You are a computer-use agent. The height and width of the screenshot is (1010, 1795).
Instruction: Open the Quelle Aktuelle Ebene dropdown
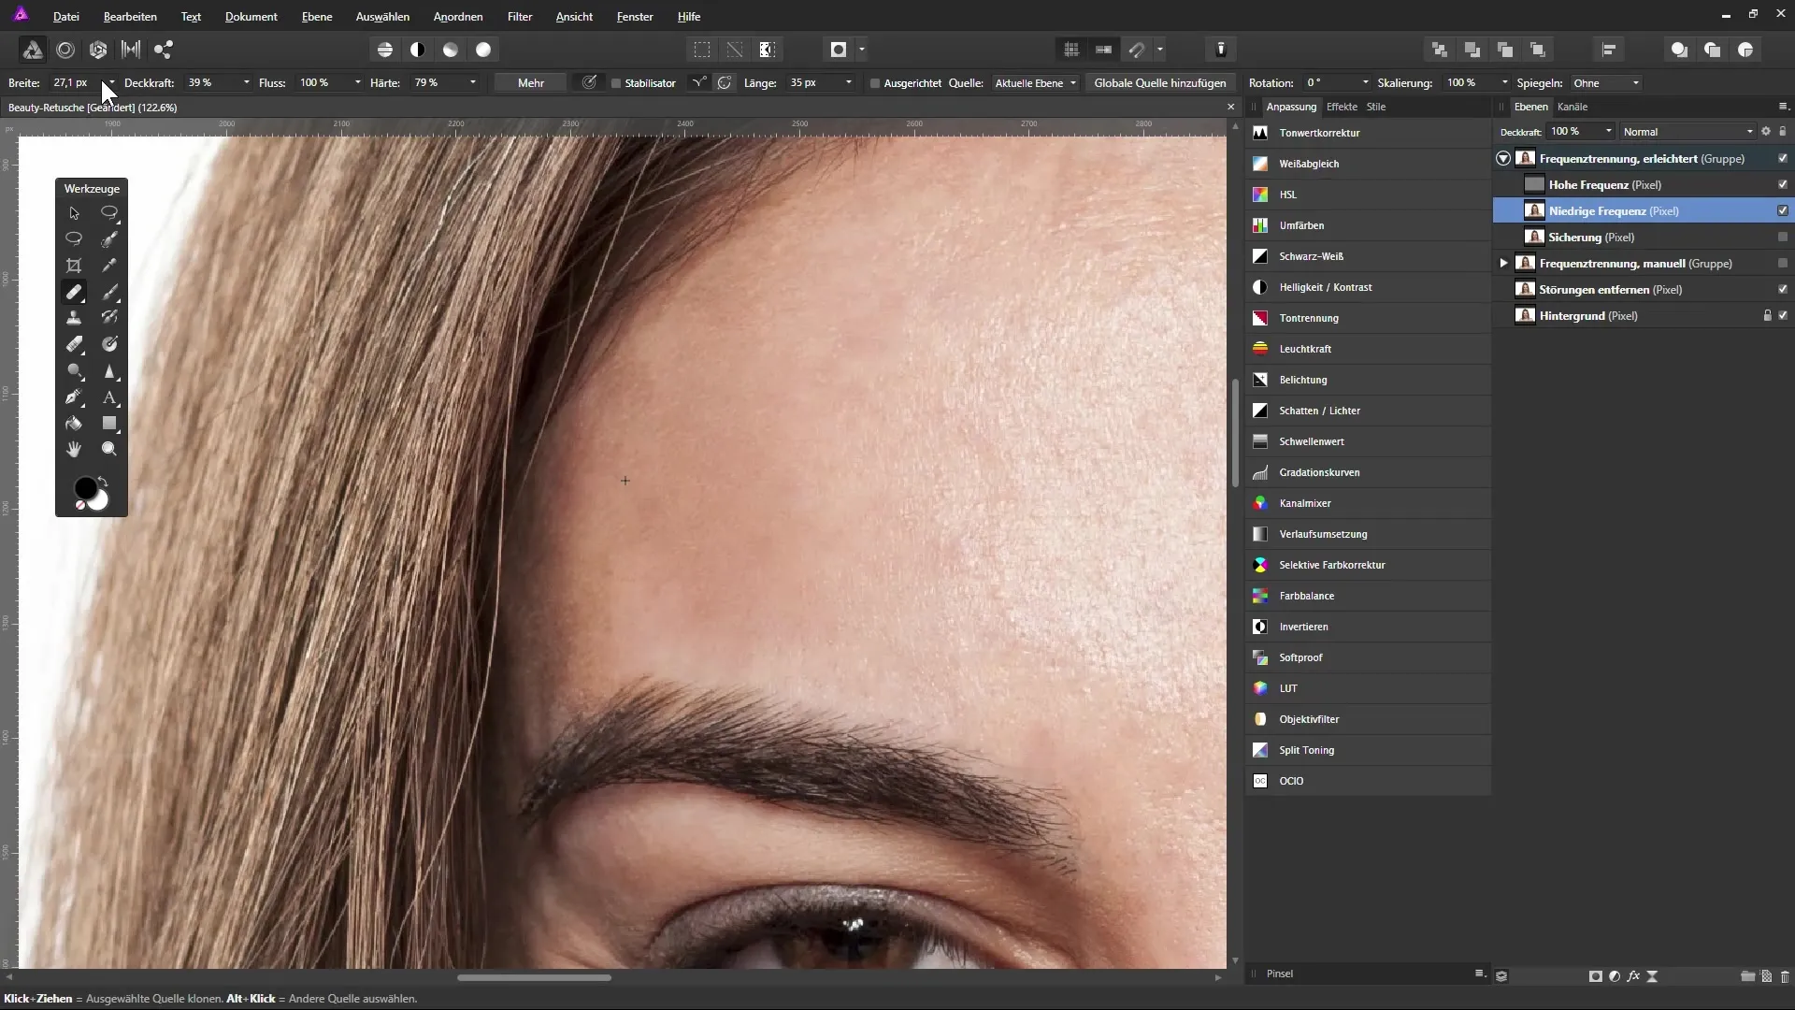(1036, 83)
